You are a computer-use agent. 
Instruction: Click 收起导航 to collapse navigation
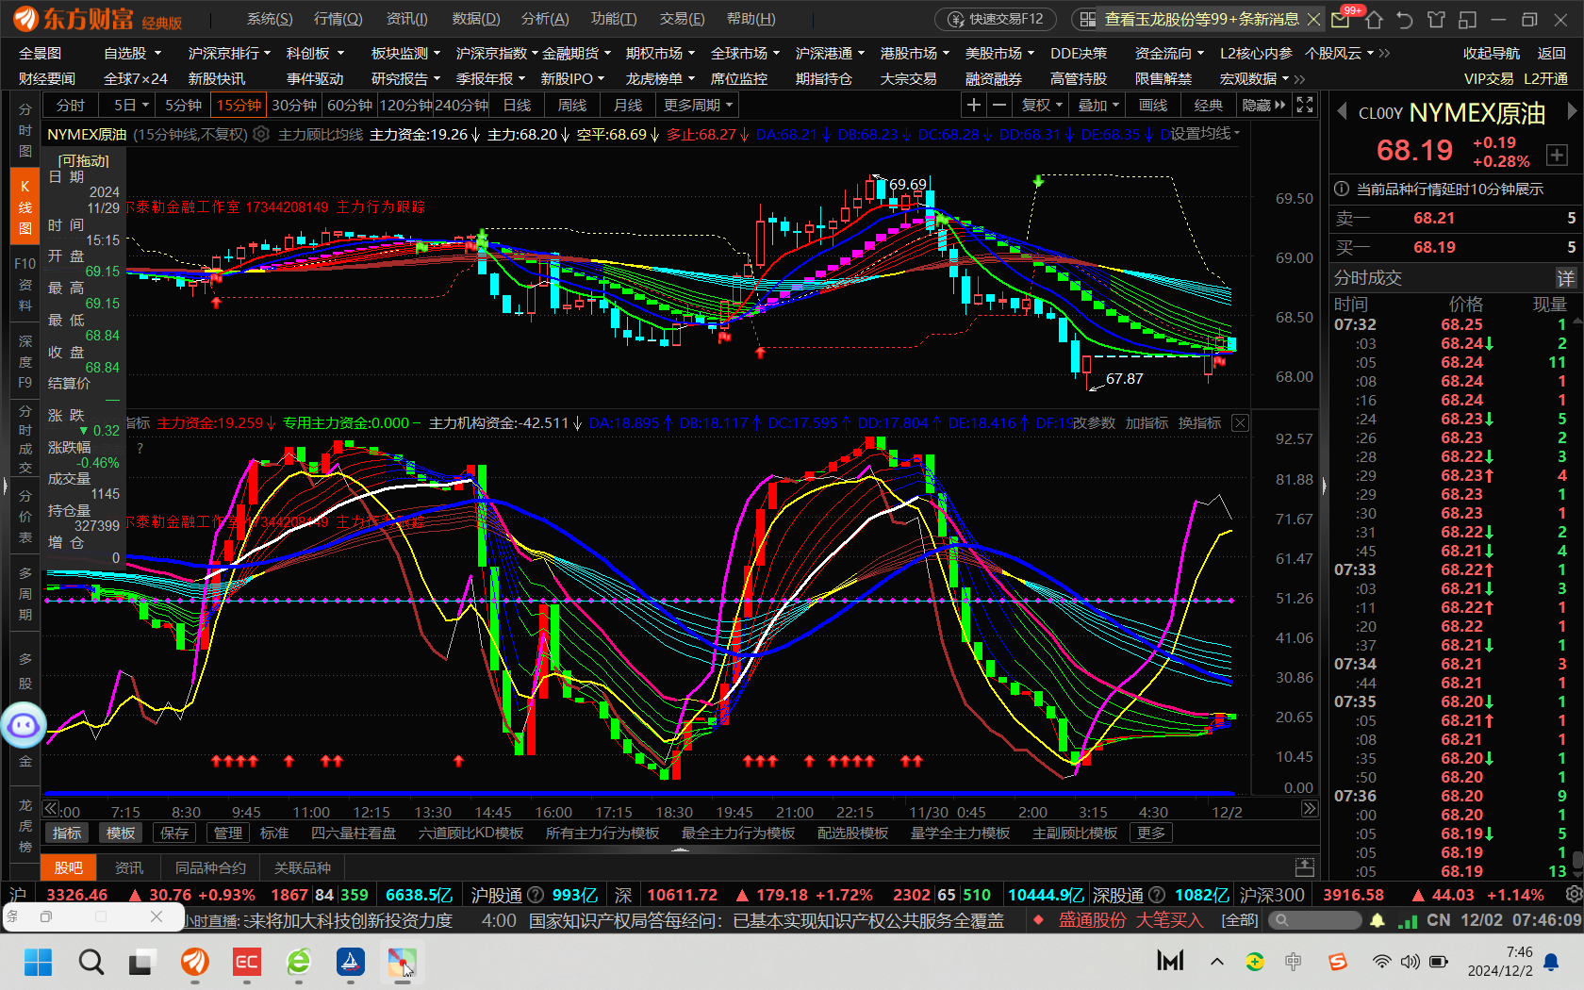tap(1492, 54)
